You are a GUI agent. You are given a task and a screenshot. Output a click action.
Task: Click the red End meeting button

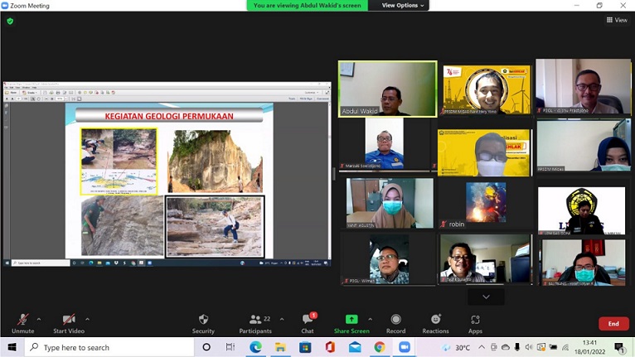[613, 324]
